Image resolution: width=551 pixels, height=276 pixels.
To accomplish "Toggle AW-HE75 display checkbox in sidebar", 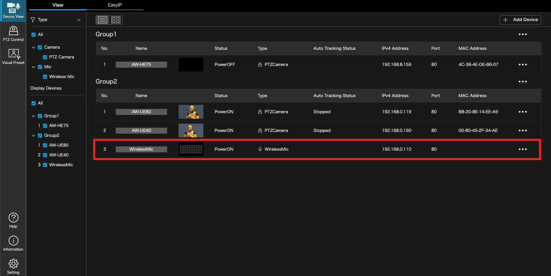I will pyautogui.click(x=45, y=126).
